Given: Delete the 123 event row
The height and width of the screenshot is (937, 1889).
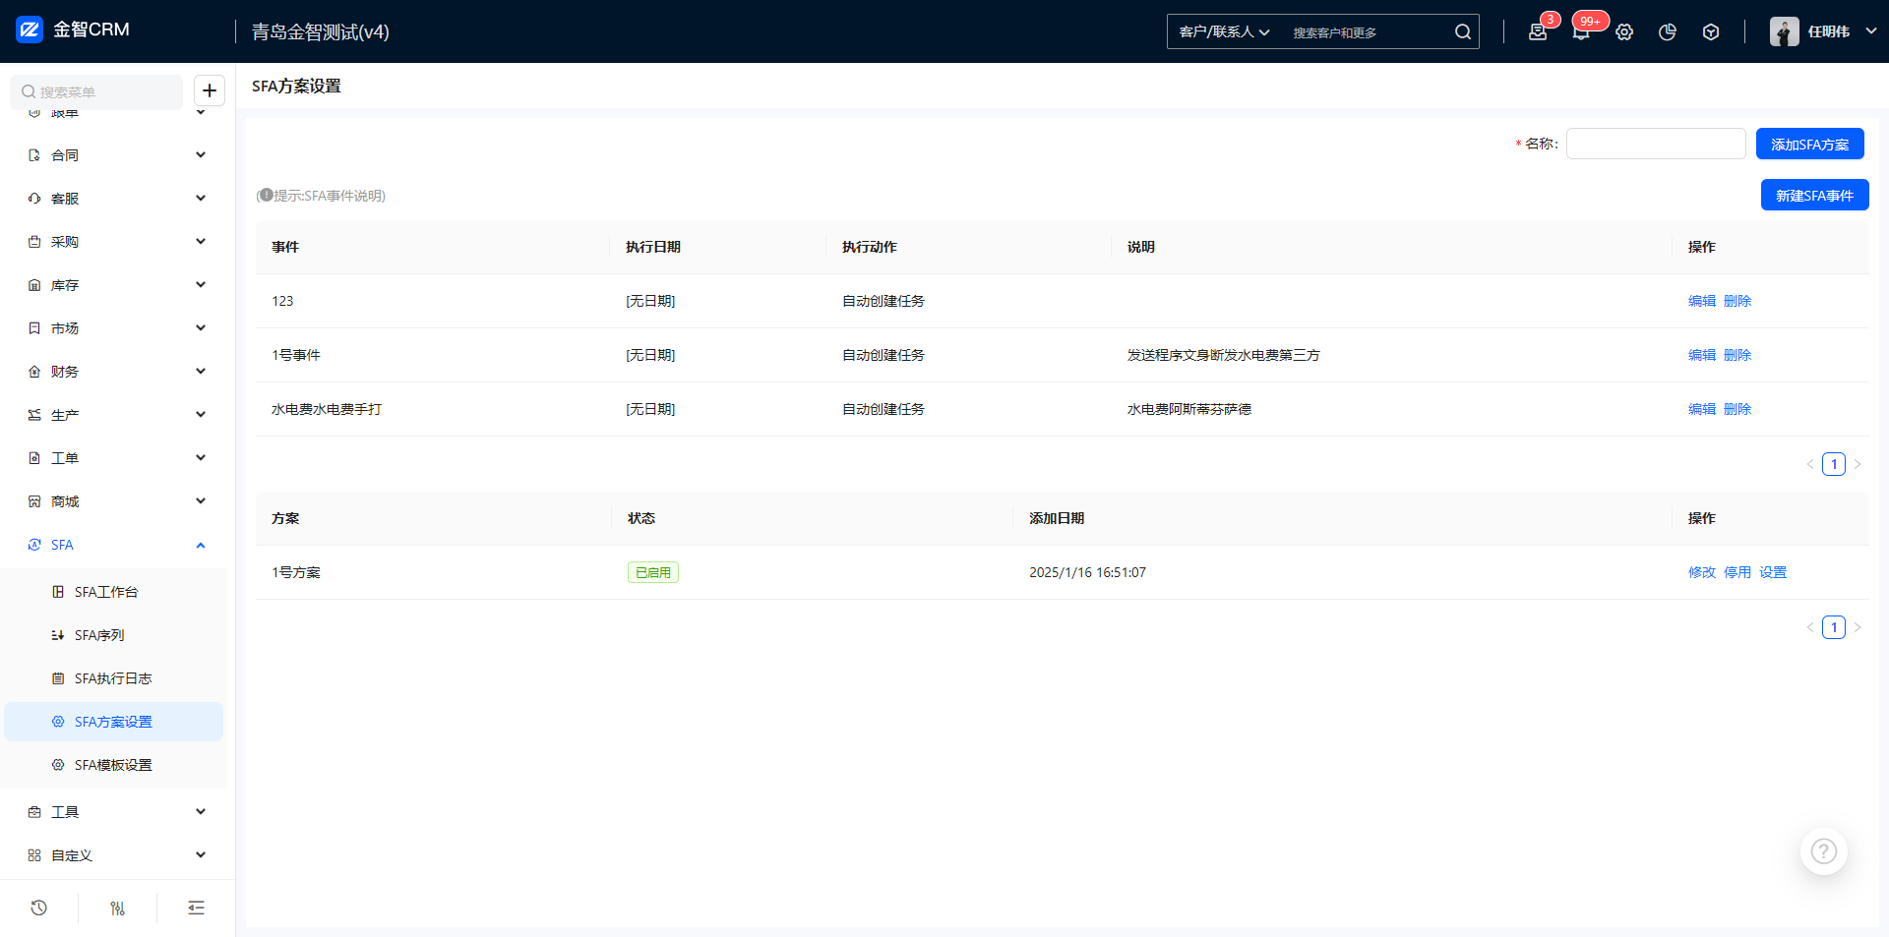Looking at the screenshot, I should [1737, 301].
